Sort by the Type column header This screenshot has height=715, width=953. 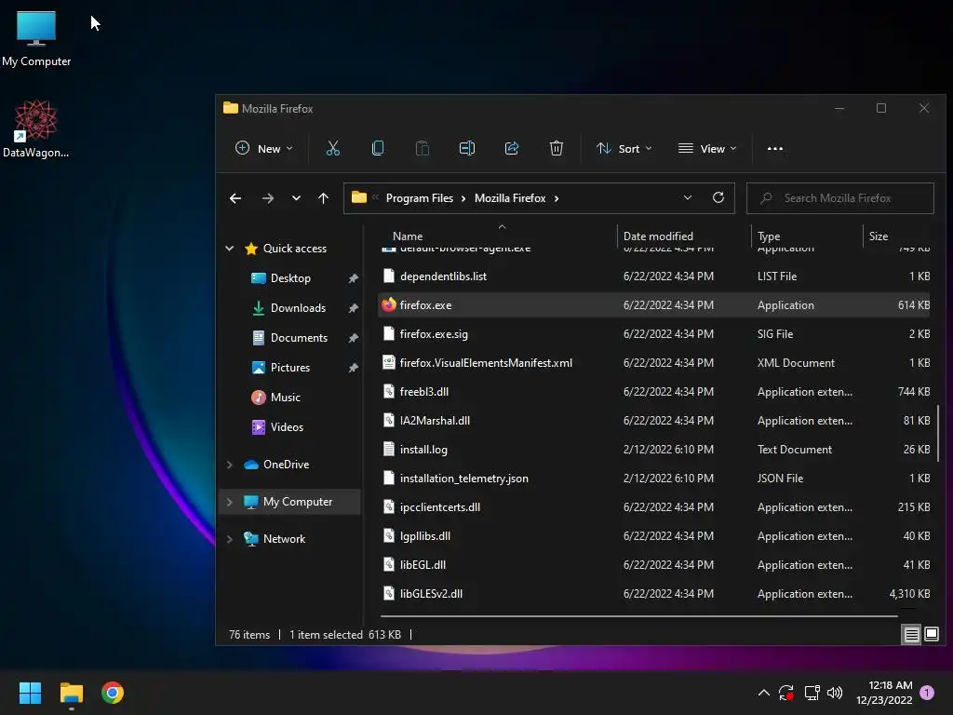(769, 236)
